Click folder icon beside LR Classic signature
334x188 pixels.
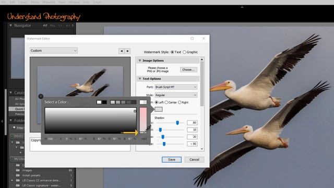click(18, 185)
